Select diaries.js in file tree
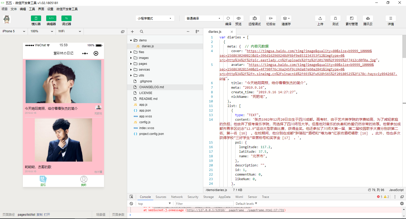 [x=165, y=46]
